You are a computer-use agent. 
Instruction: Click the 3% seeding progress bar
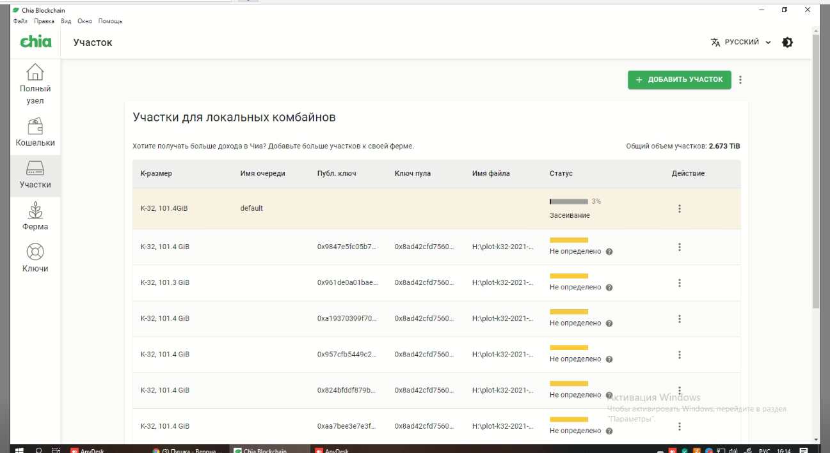point(569,201)
